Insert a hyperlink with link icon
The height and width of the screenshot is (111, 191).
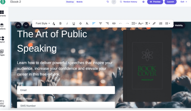pyautogui.click(x=114, y=23)
